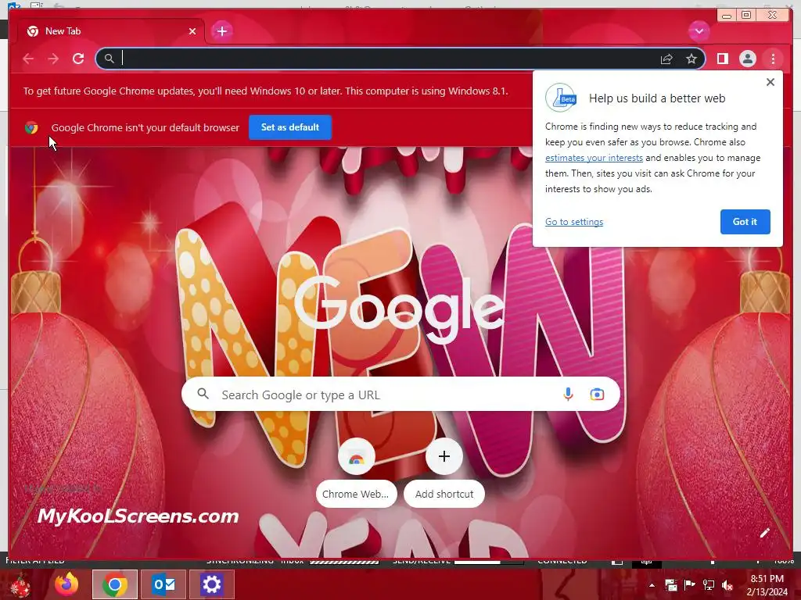Reload the current page
The width and height of the screenshot is (801, 600).
tap(78, 59)
